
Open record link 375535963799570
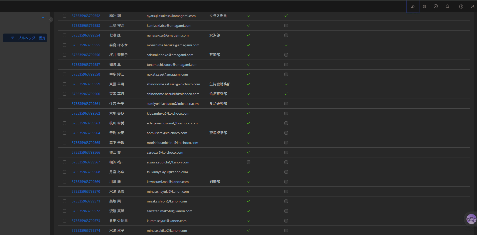coord(86,191)
